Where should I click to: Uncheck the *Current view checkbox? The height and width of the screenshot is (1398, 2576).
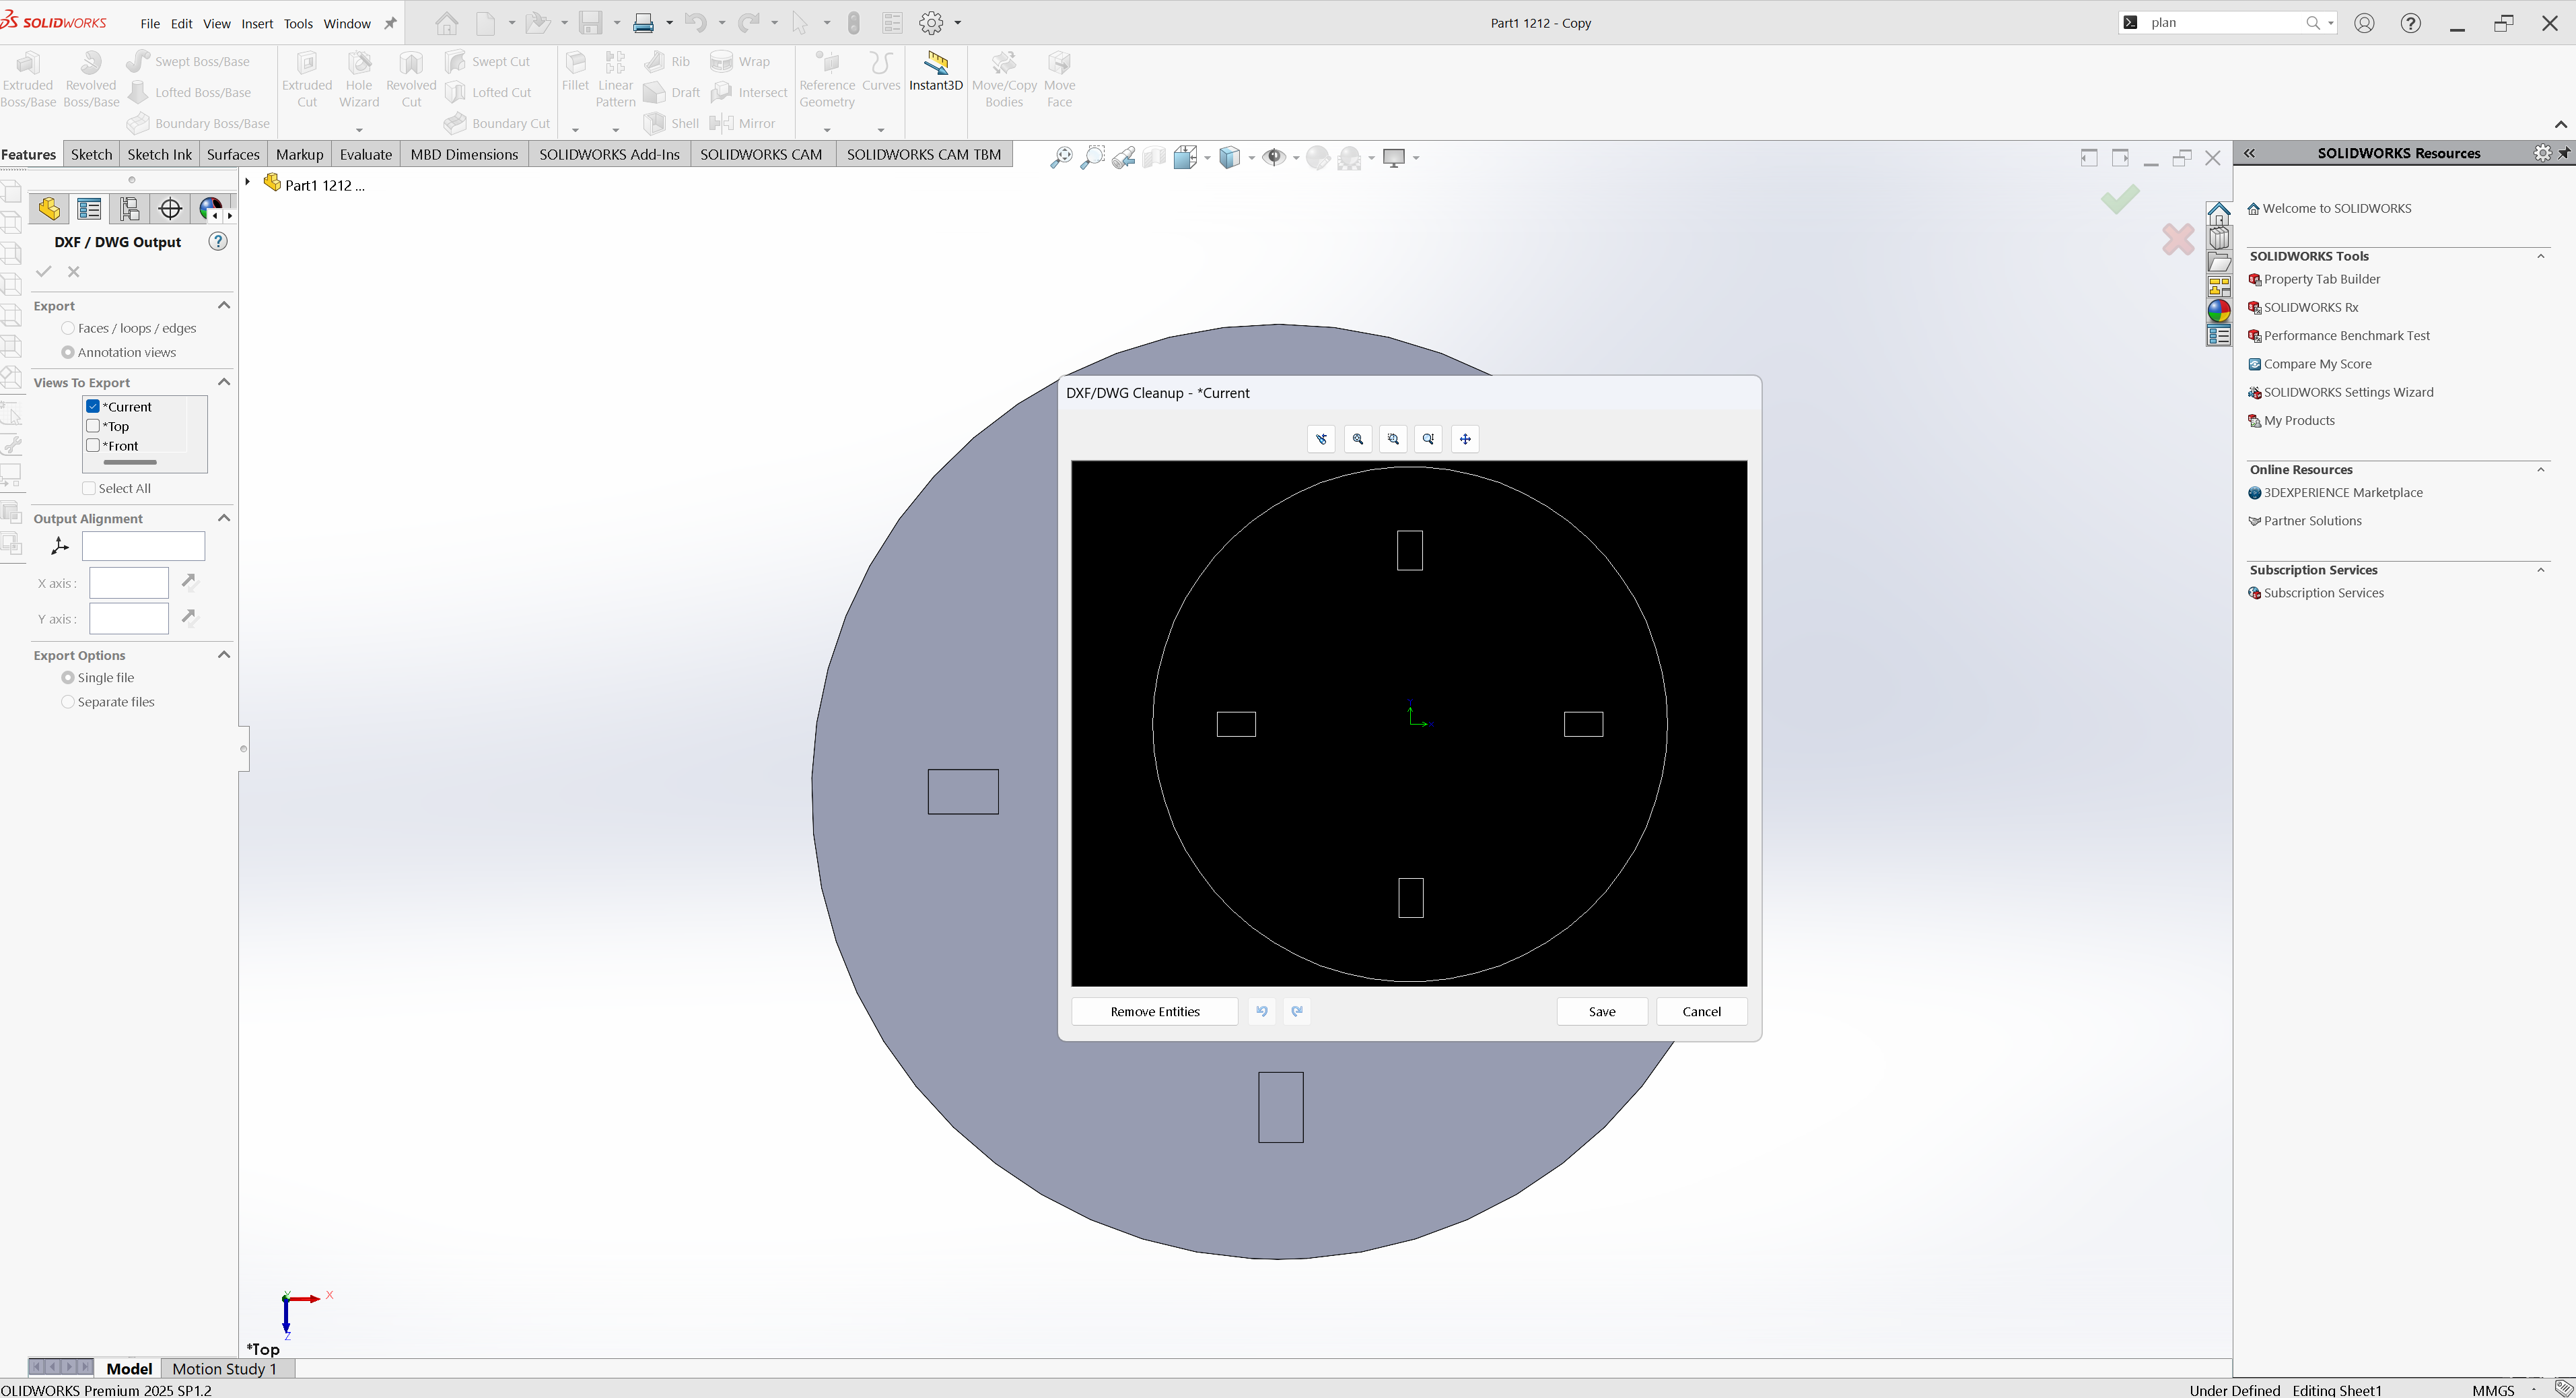point(93,406)
